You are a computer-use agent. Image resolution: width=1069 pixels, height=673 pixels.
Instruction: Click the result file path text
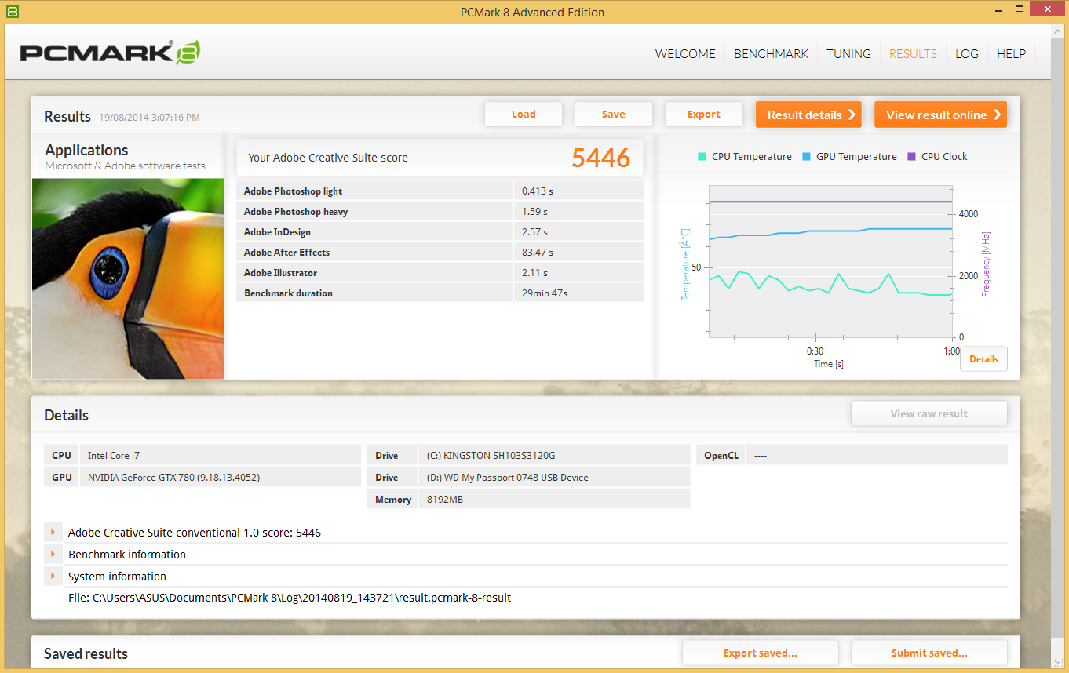pyautogui.click(x=290, y=598)
